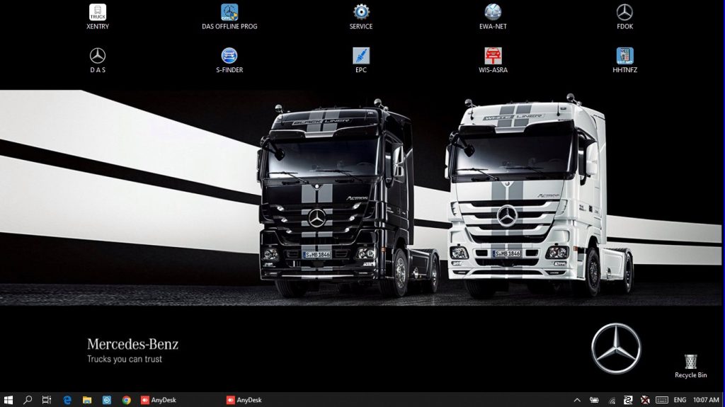This screenshot has width=725, height=407.
Task: Open the touch keyboard from the tray
Action: point(662,400)
